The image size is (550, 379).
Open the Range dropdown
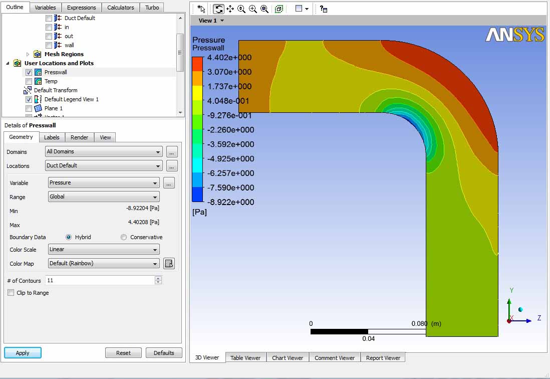click(x=104, y=197)
